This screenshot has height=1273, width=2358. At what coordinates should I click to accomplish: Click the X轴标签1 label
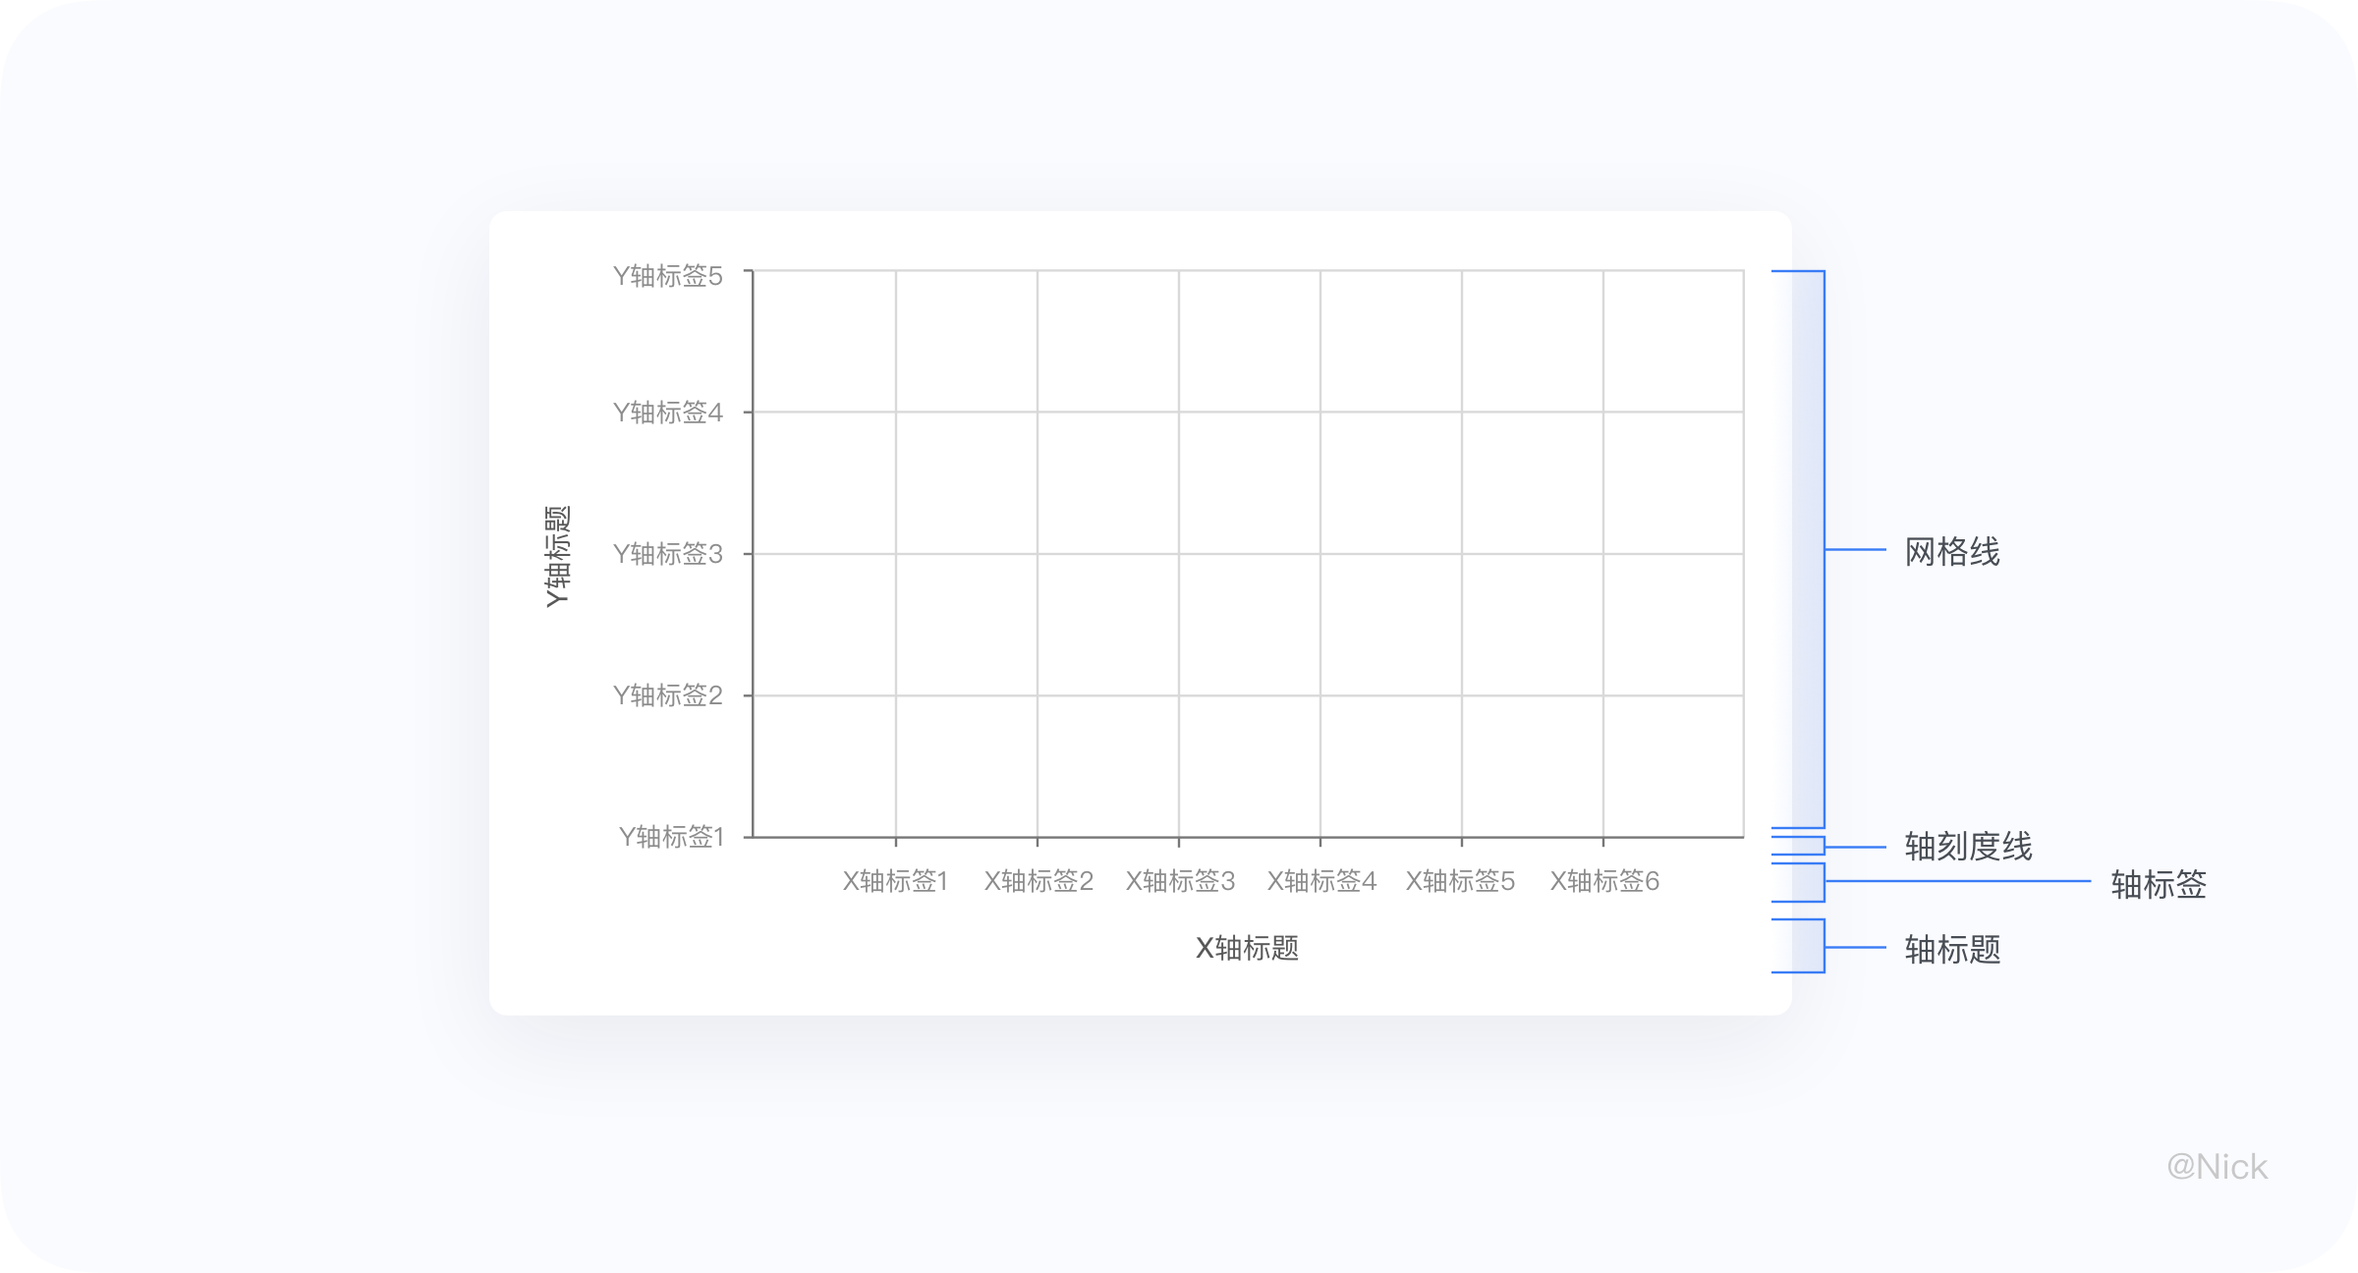click(x=895, y=881)
